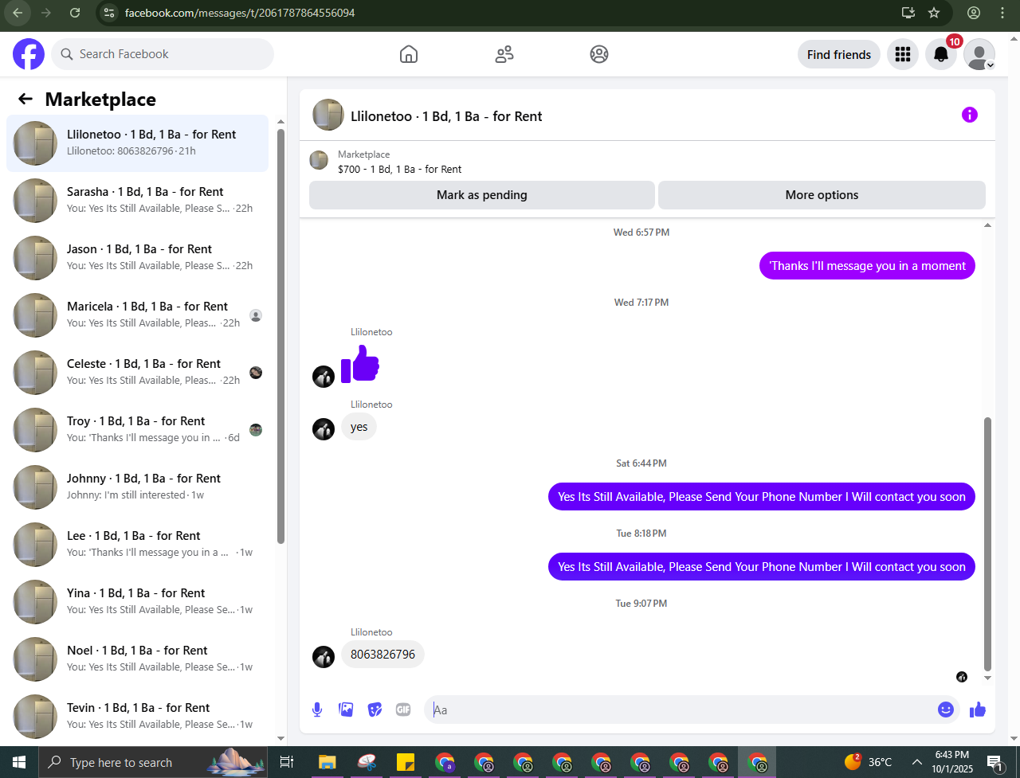Choose a sticker with the sticker icon
The width and height of the screenshot is (1020, 778).
(x=375, y=710)
